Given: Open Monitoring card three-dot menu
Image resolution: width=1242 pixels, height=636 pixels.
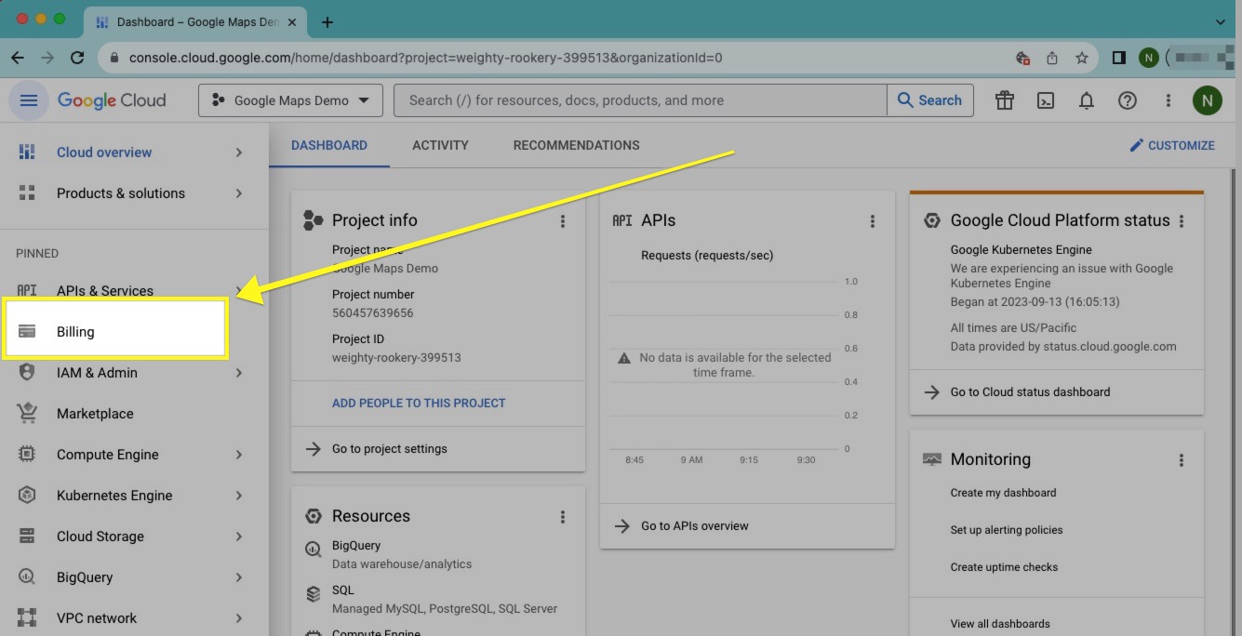Looking at the screenshot, I should (x=1182, y=460).
